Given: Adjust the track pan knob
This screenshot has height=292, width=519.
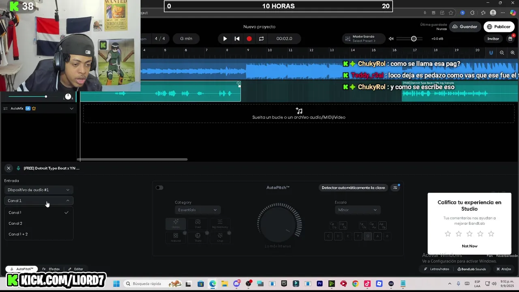Looking at the screenshot, I should 68,97.
